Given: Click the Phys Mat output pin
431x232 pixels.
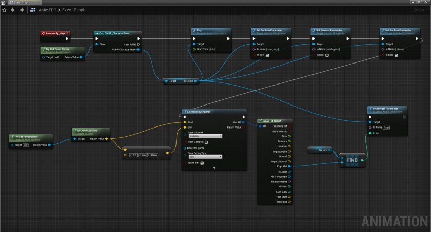Looking at the screenshot, I should tap(290, 166).
